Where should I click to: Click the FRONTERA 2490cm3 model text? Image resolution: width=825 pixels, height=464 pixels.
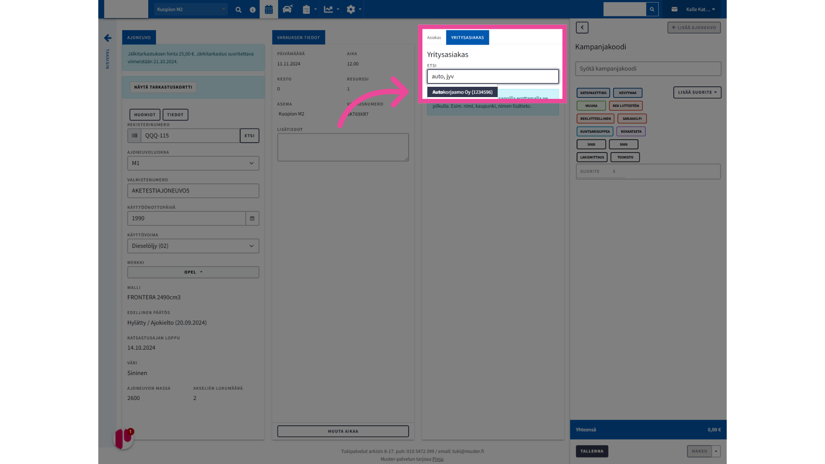click(x=154, y=297)
